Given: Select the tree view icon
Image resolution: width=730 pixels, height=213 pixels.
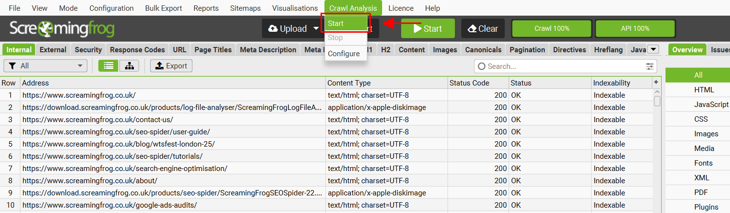Looking at the screenshot, I should [129, 66].
